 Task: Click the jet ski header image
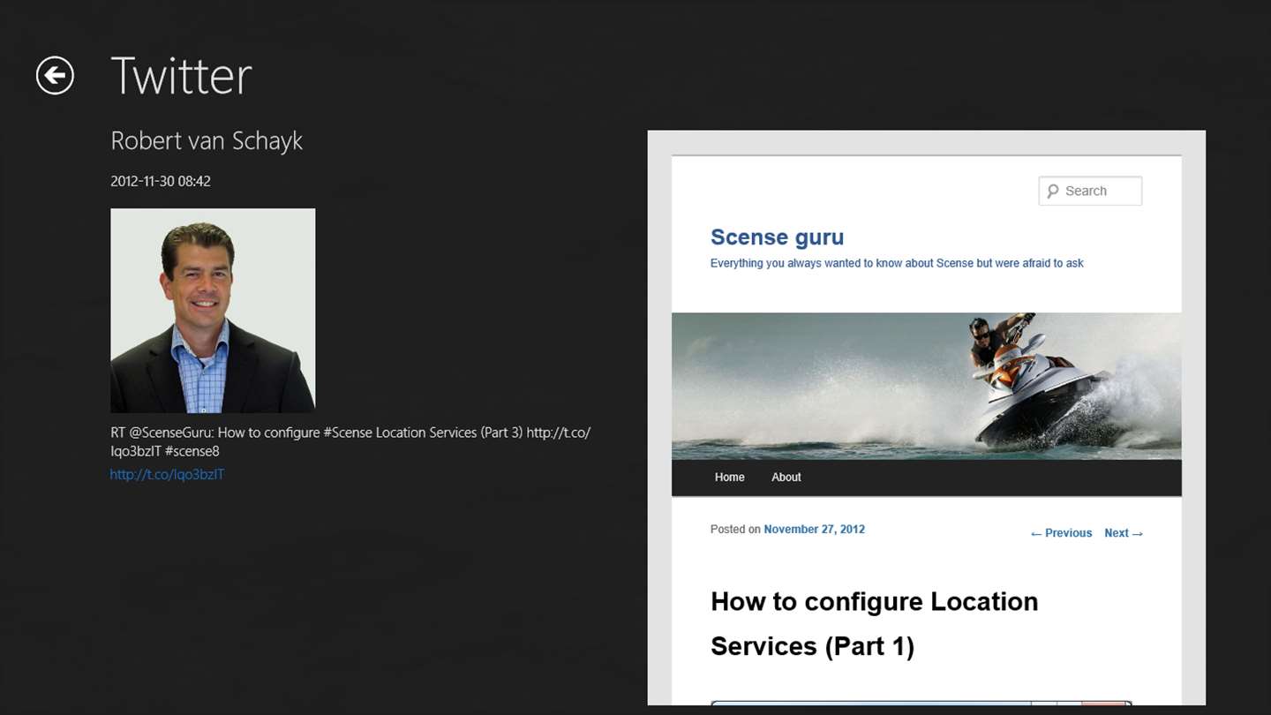(926, 386)
